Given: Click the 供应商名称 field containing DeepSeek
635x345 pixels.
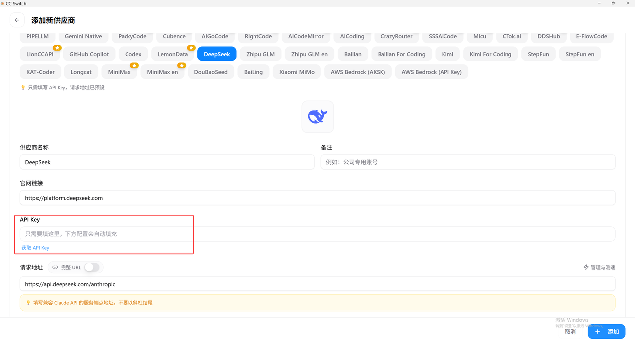Looking at the screenshot, I should coord(167,162).
